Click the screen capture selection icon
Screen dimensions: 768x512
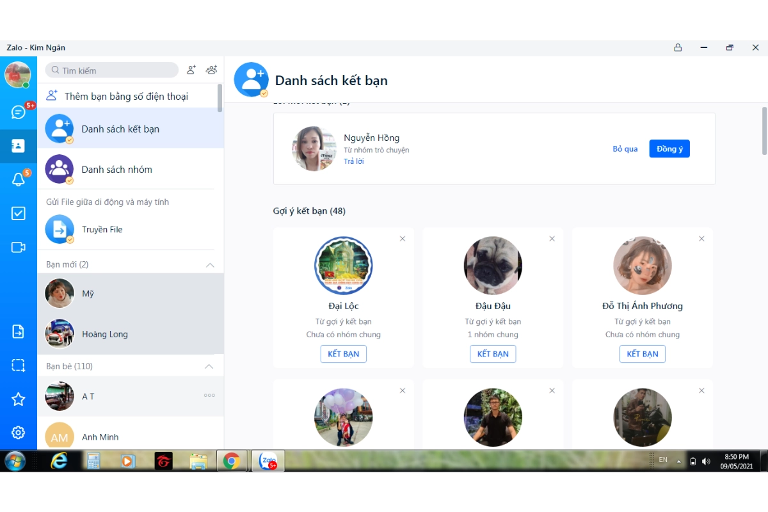tap(18, 365)
